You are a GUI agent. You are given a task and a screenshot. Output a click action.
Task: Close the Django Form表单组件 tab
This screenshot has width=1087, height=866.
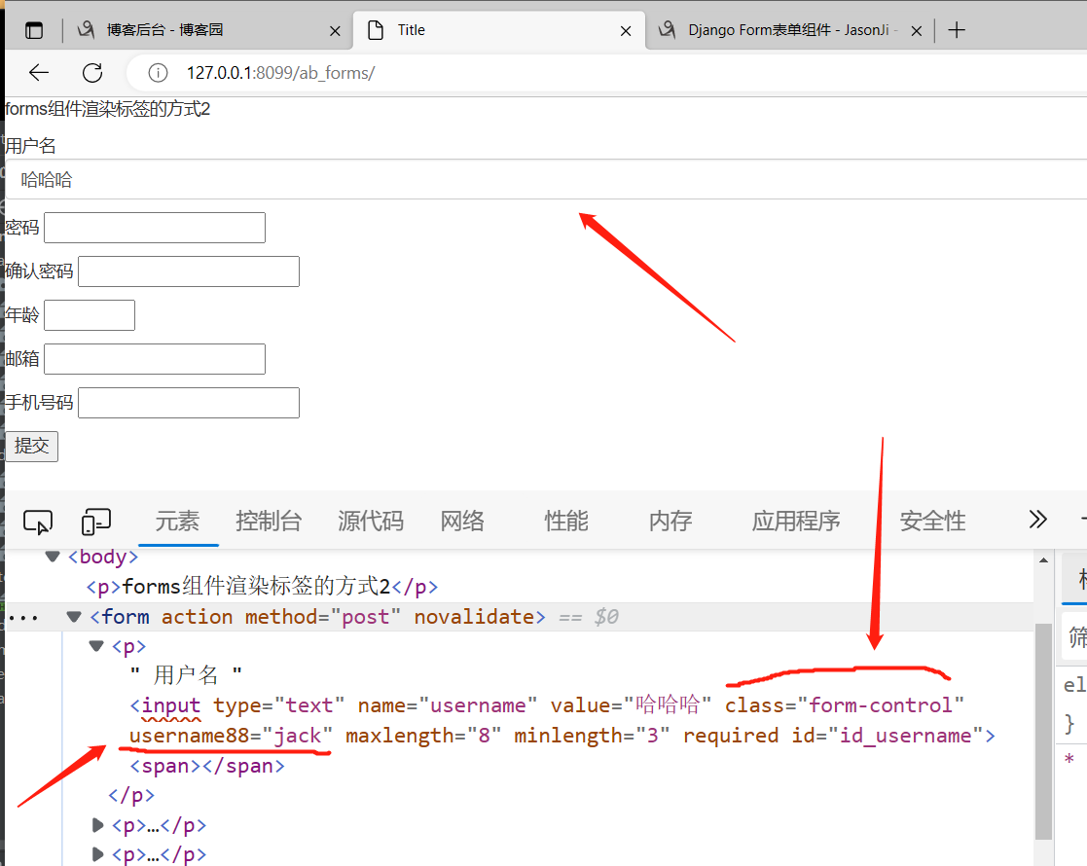(x=916, y=30)
